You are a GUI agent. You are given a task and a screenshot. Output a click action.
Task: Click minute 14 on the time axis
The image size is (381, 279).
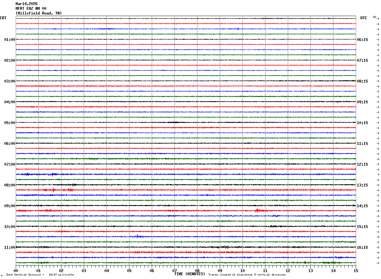pyautogui.click(x=333, y=270)
